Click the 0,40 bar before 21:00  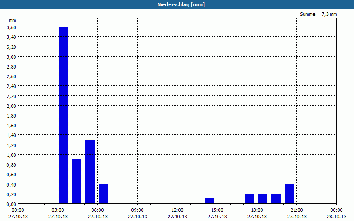pyautogui.click(x=289, y=194)
